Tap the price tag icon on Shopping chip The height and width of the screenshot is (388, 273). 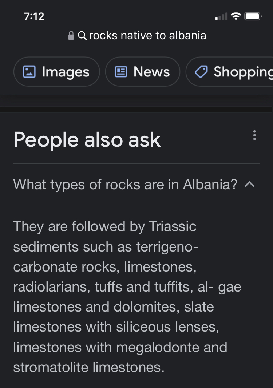coord(201,72)
